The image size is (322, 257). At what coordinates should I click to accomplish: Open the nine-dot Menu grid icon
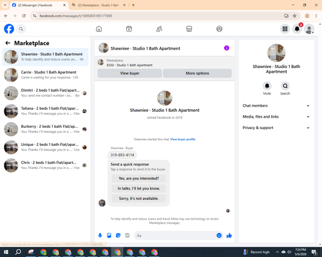(x=285, y=29)
